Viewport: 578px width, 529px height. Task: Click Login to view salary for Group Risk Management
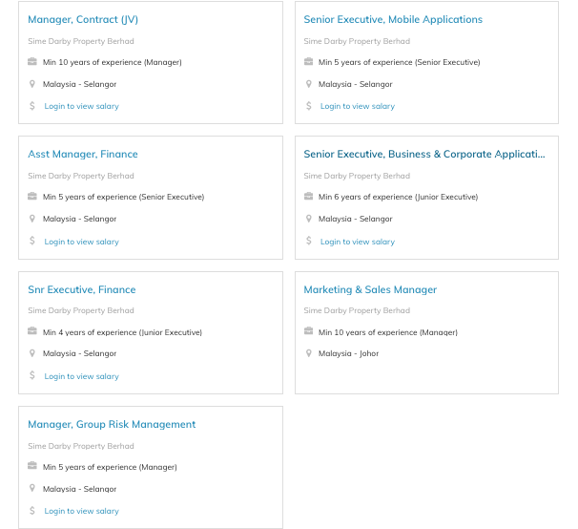click(x=82, y=511)
